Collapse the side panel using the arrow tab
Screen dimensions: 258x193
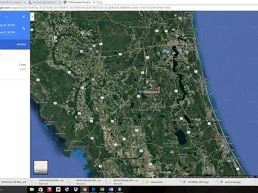pos(32,17)
